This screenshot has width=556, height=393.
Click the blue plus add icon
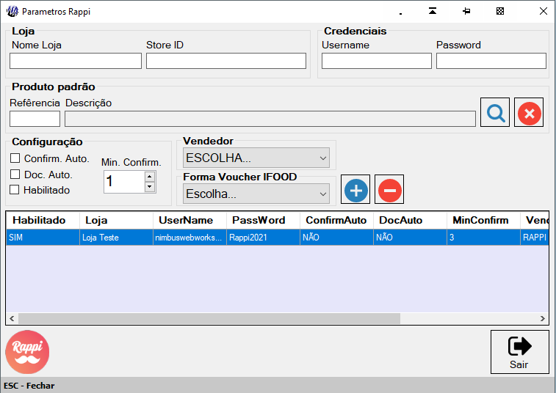pyautogui.click(x=355, y=189)
